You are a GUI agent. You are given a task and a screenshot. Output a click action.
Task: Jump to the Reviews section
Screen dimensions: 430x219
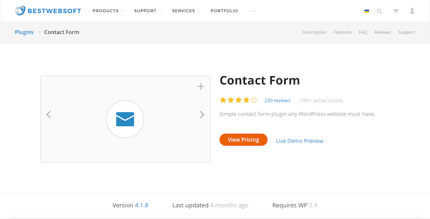click(x=382, y=32)
